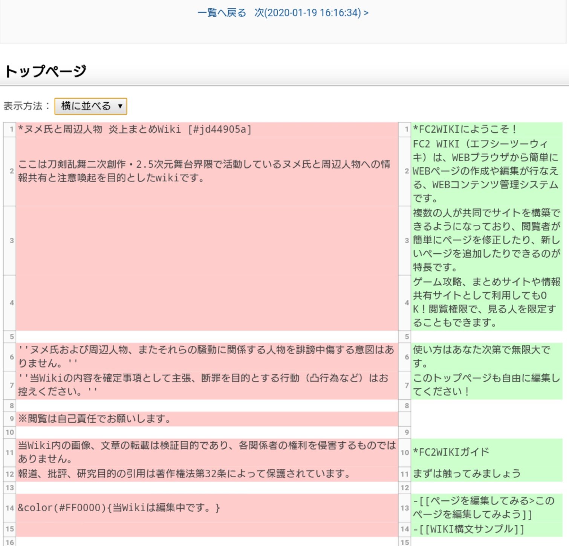The image size is (569, 546).
Task: Select right line -[[WIKI構文サンプル]]
Action: pyautogui.click(x=487, y=529)
